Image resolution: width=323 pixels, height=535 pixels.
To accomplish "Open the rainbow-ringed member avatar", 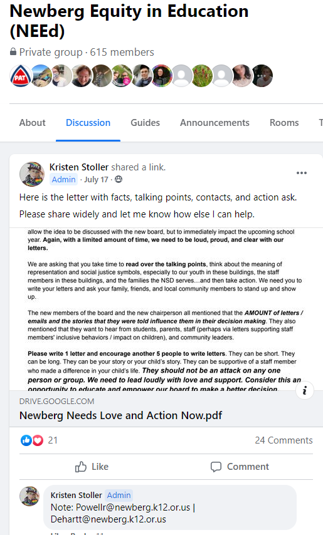I will click(162, 76).
